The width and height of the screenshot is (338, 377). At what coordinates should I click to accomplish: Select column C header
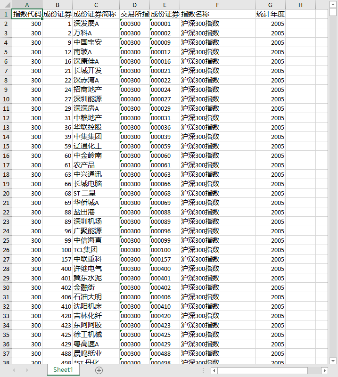[x=96, y=5]
